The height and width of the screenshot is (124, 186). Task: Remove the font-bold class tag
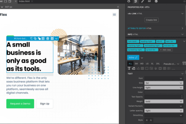click(x=138, y=42)
